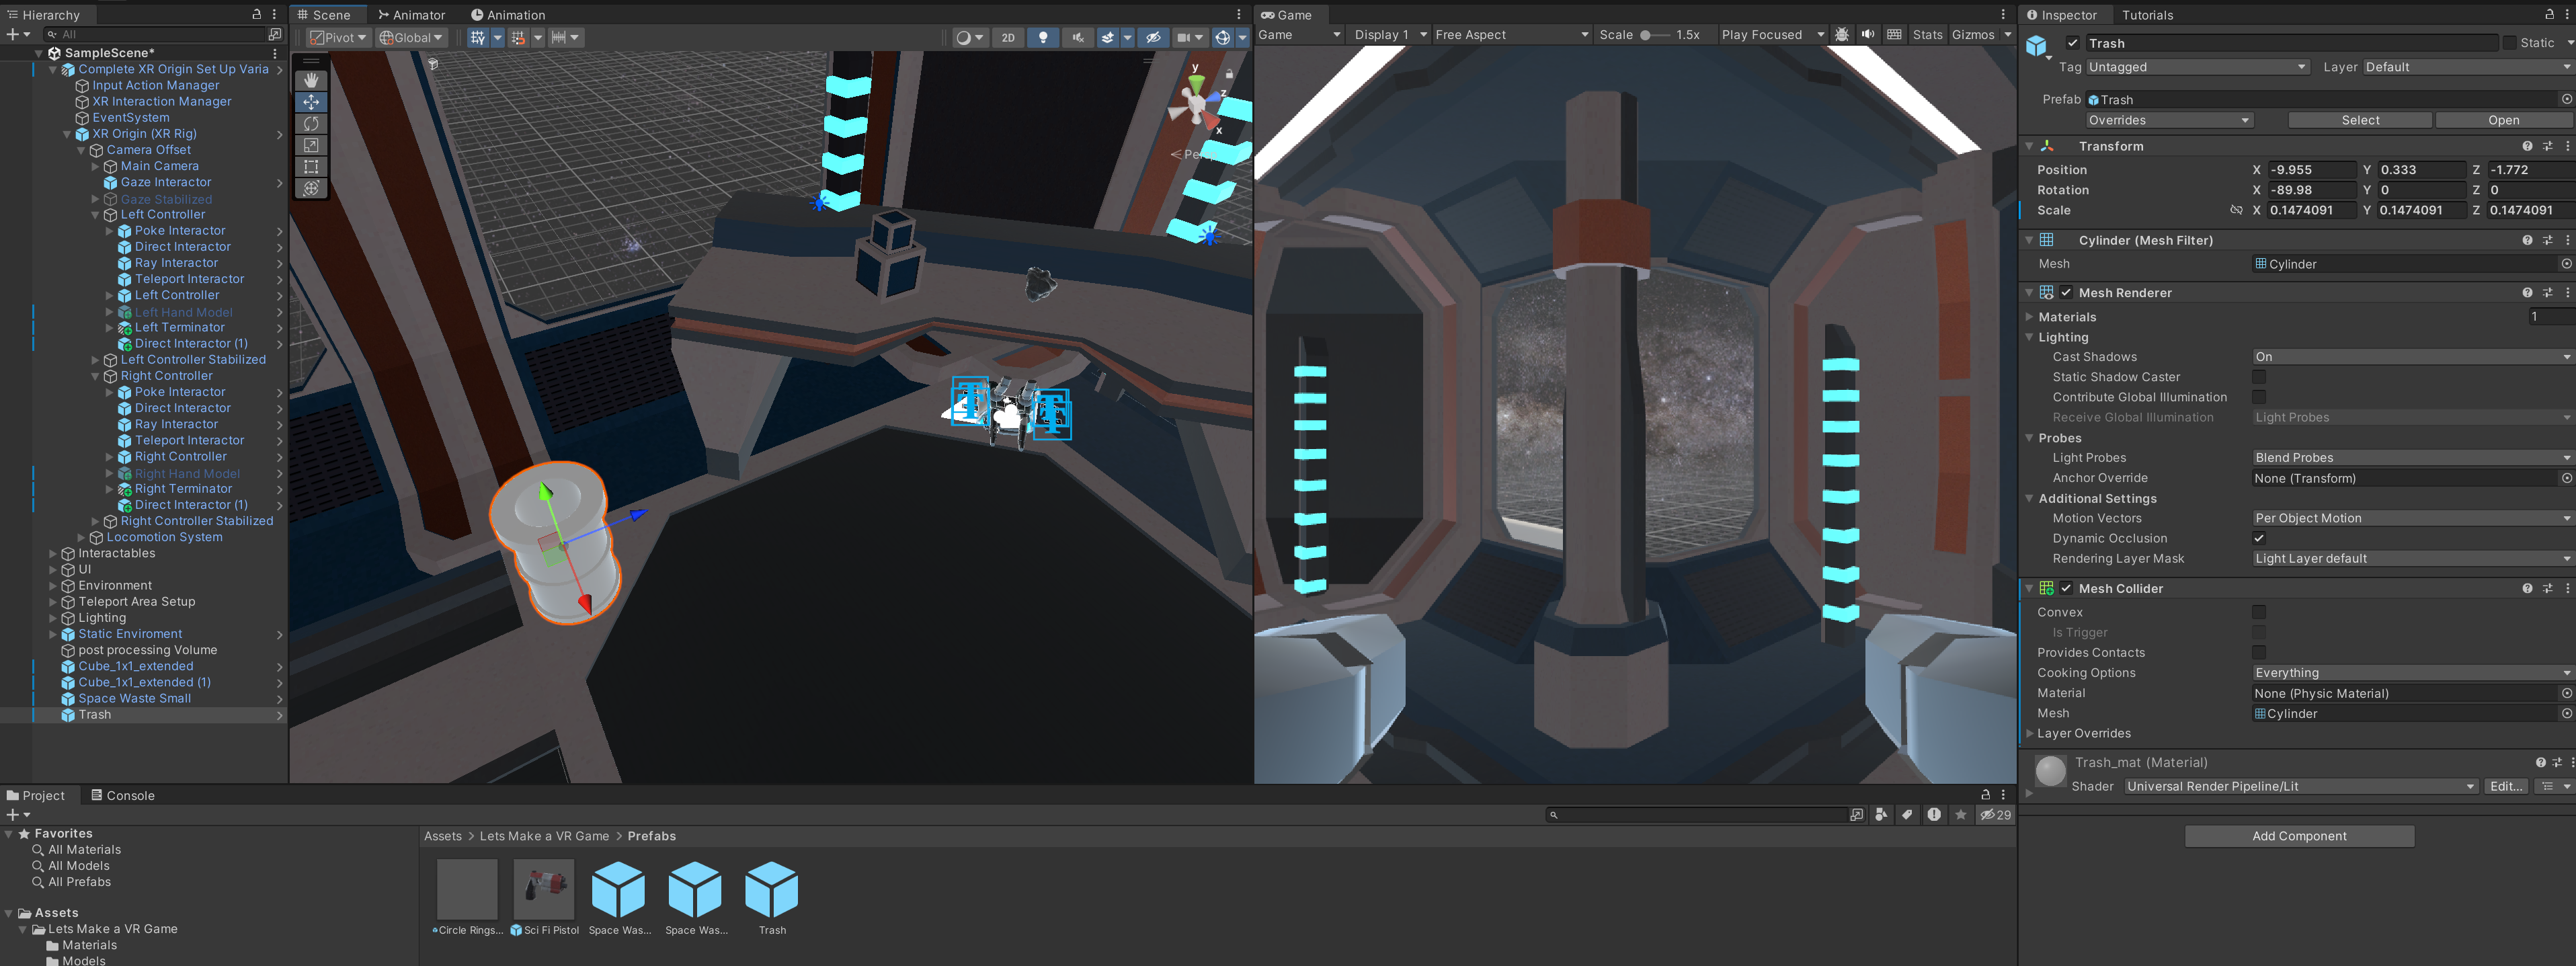
Task: Select the Scale tool
Action: [x=311, y=145]
